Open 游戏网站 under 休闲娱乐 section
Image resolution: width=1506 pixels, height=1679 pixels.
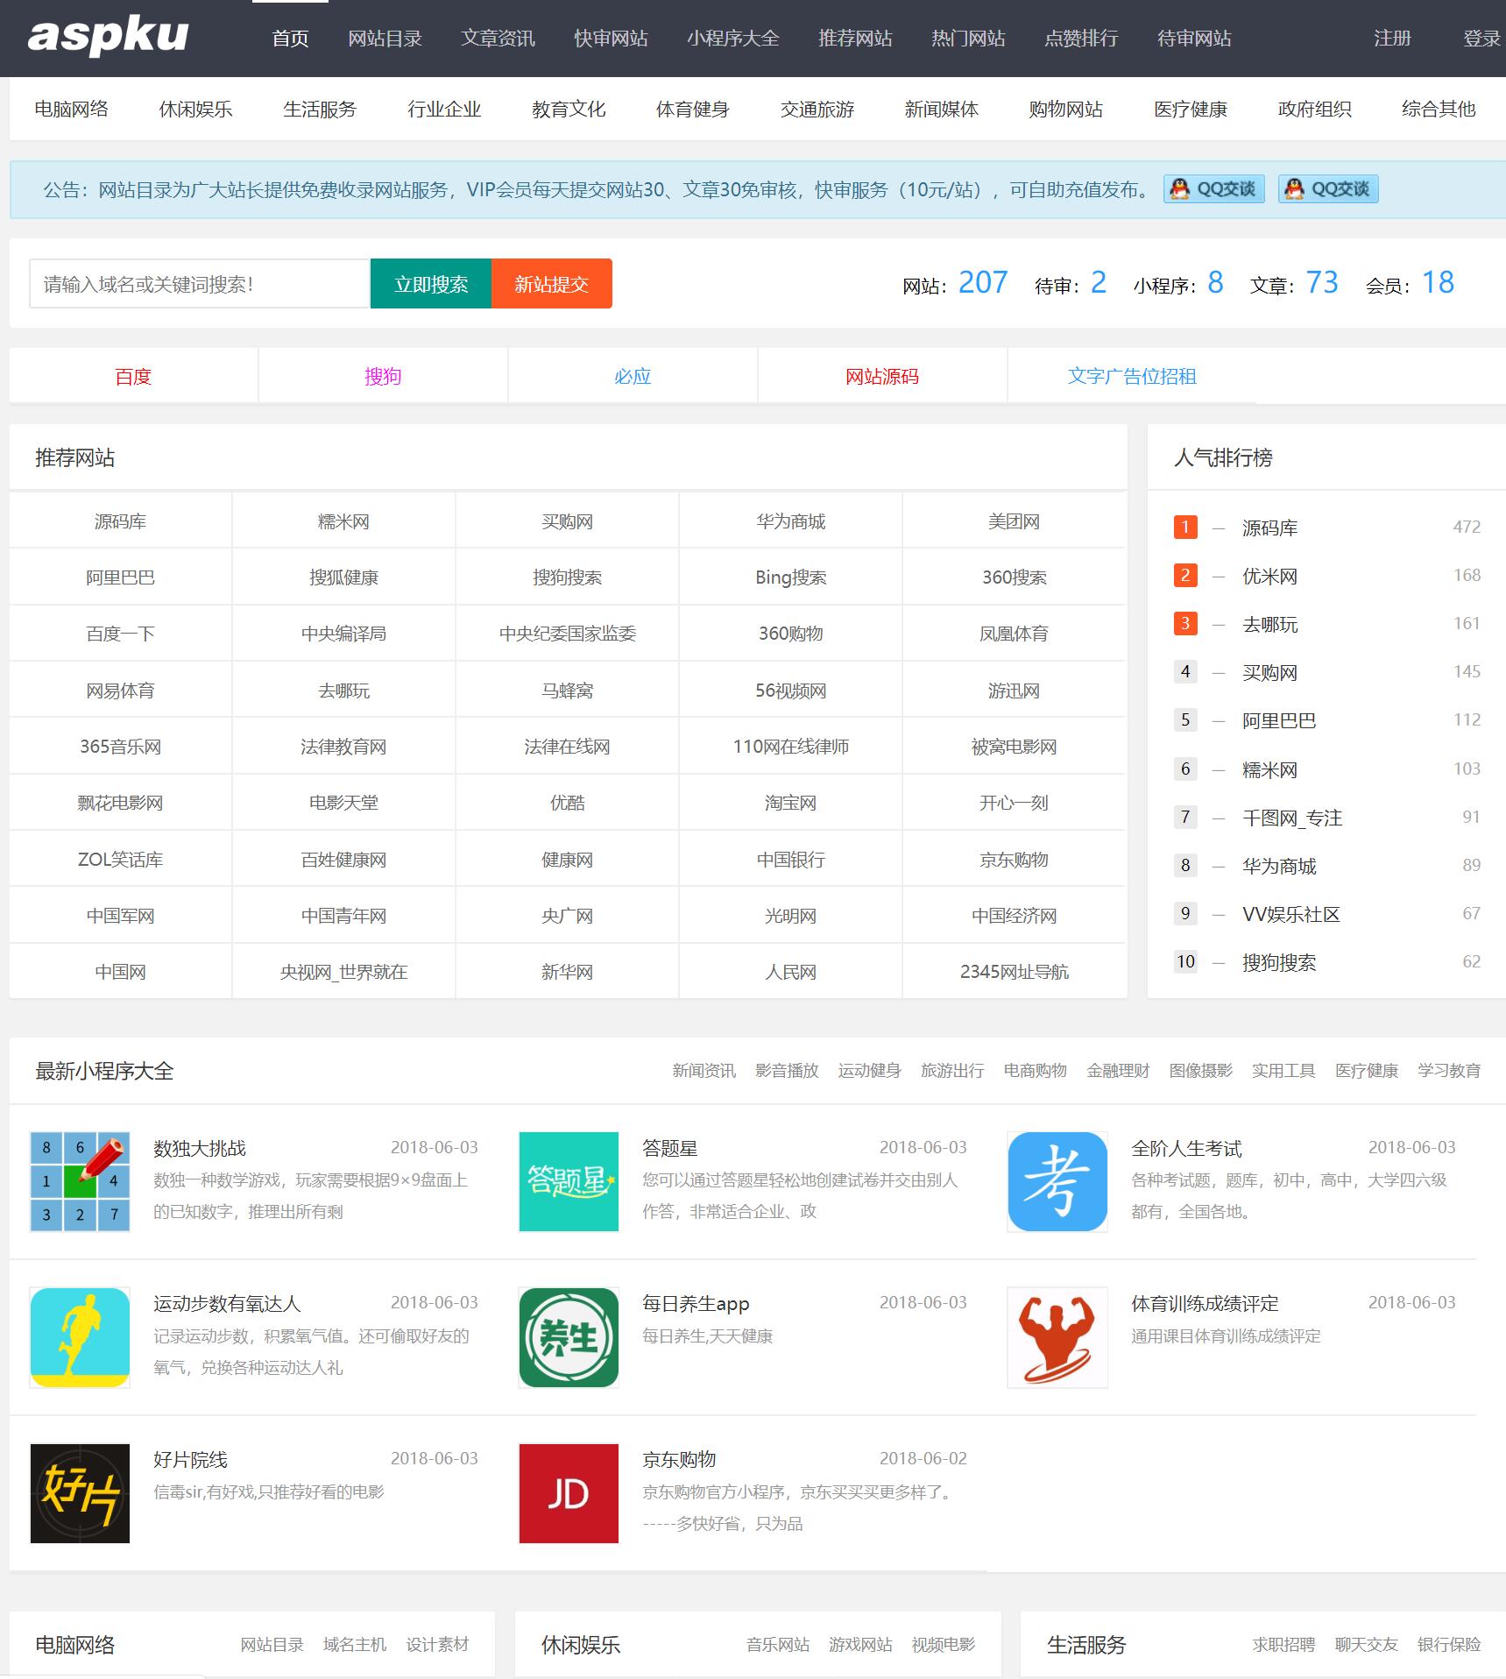point(860,1645)
